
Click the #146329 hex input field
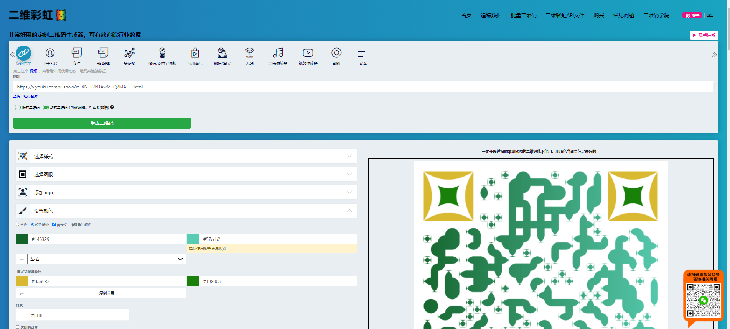pos(107,239)
